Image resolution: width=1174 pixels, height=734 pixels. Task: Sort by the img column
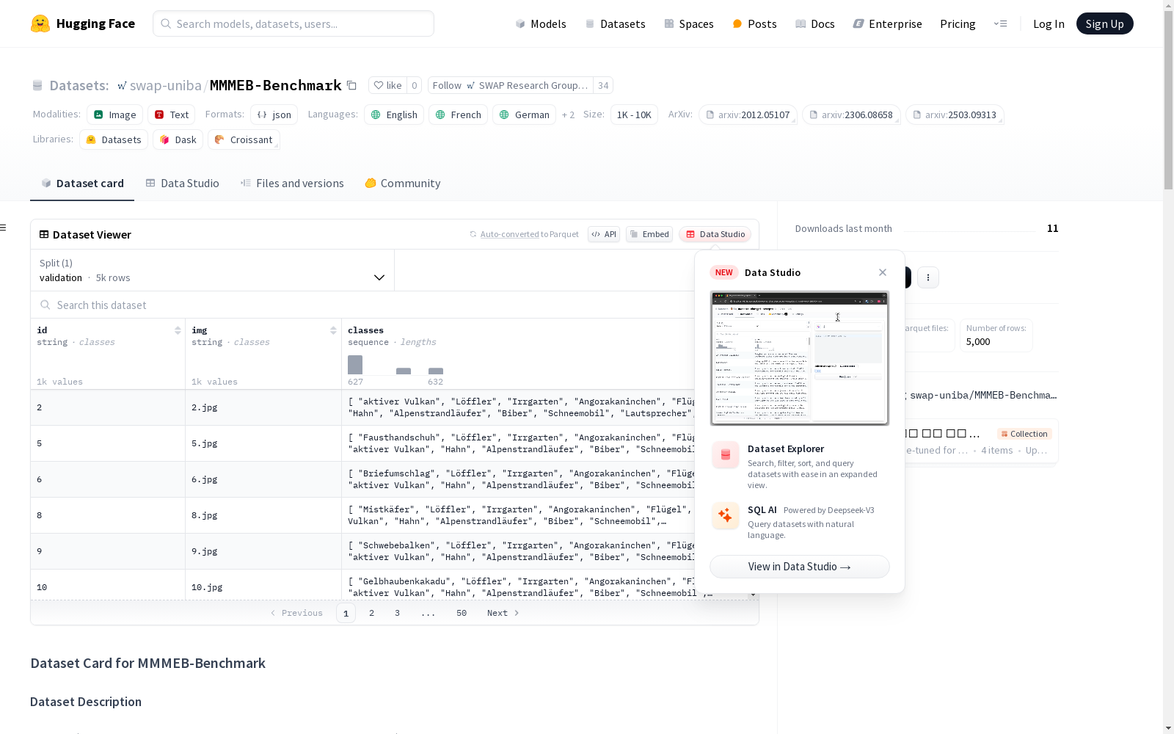click(333, 330)
